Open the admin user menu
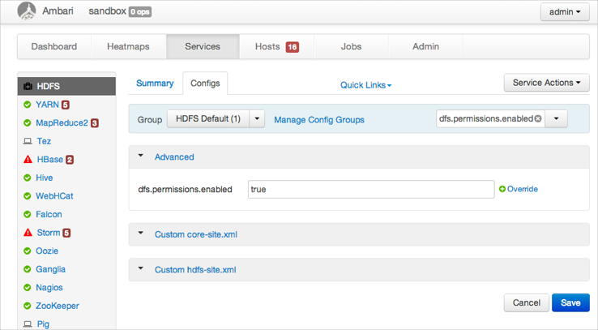The height and width of the screenshot is (330, 598). pyautogui.click(x=565, y=12)
